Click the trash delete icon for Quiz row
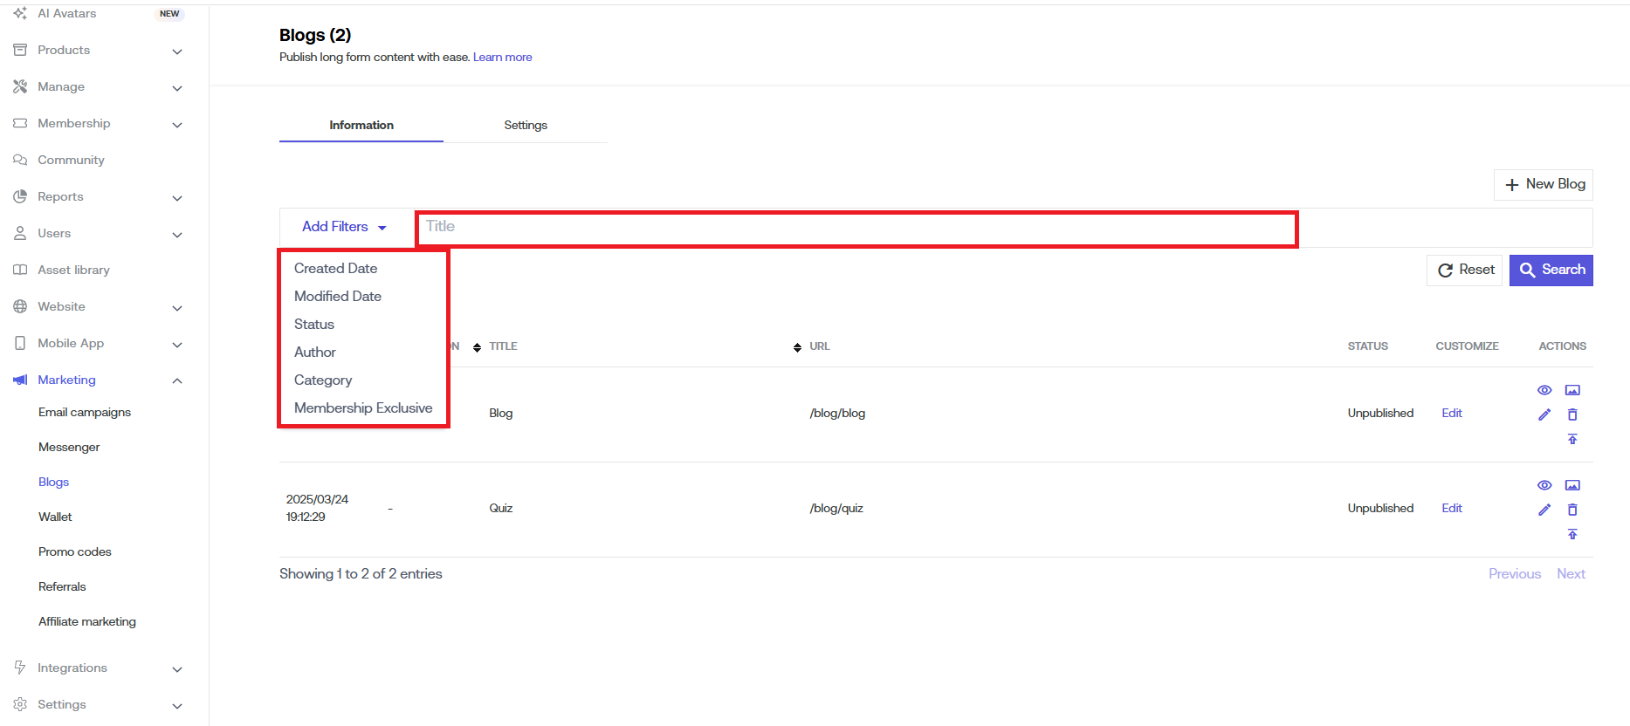This screenshot has height=726, width=1630. tap(1572, 510)
